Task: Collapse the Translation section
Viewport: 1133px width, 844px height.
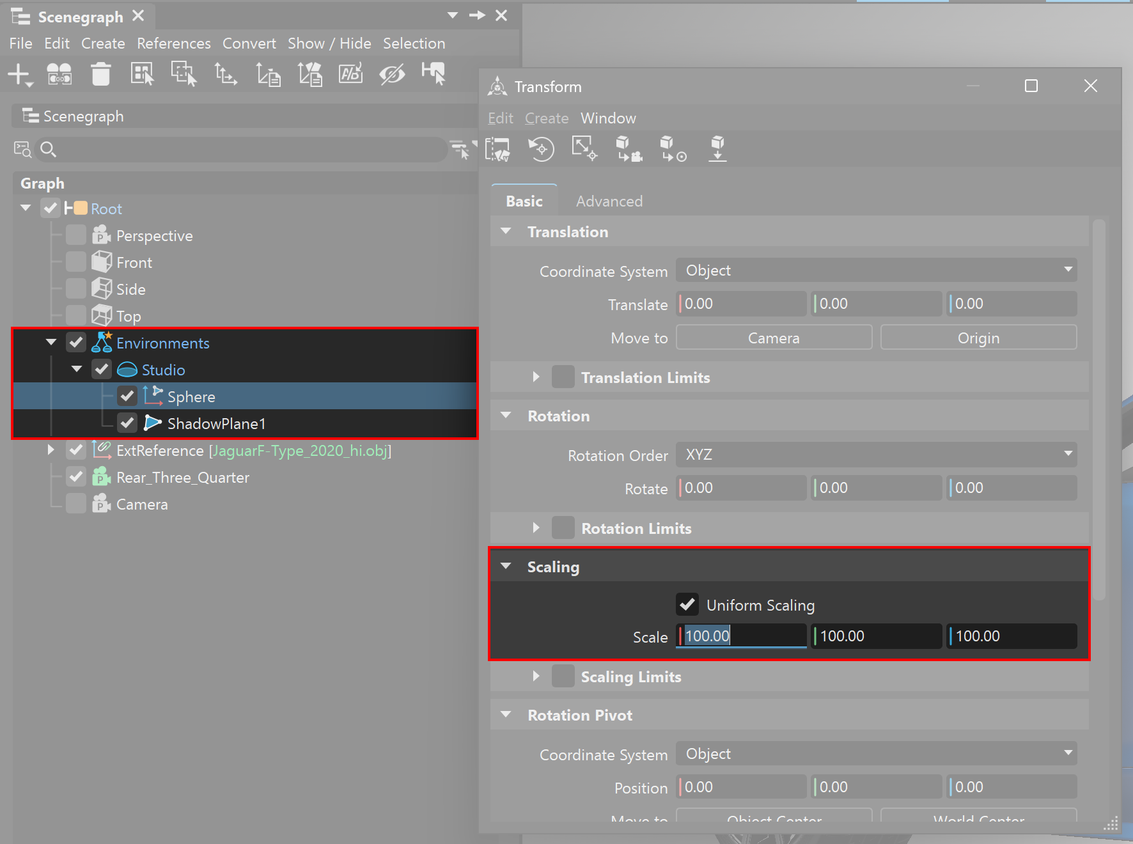Action: pyautogui.click(x=506, y=231)
